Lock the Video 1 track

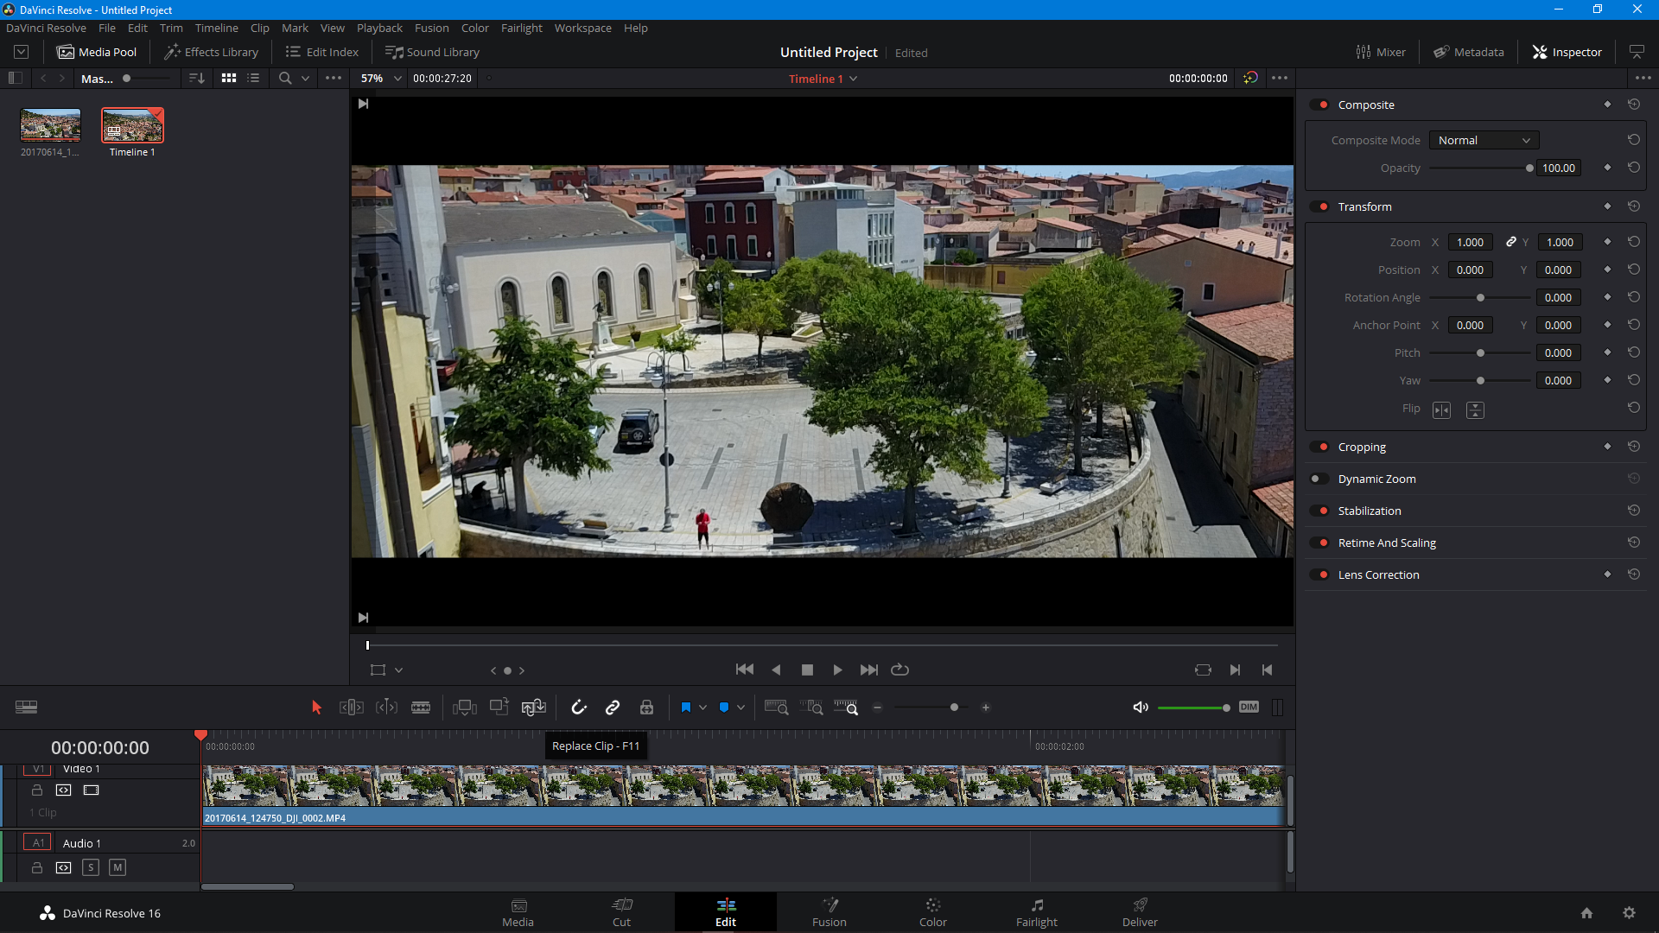[x=37, y=790]
